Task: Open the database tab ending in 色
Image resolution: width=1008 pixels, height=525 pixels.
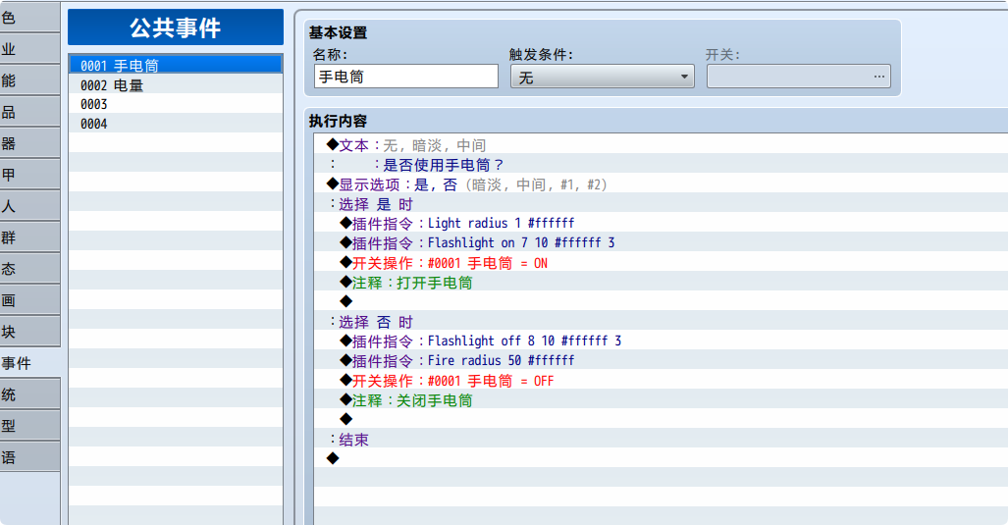Action: (29, 18)
